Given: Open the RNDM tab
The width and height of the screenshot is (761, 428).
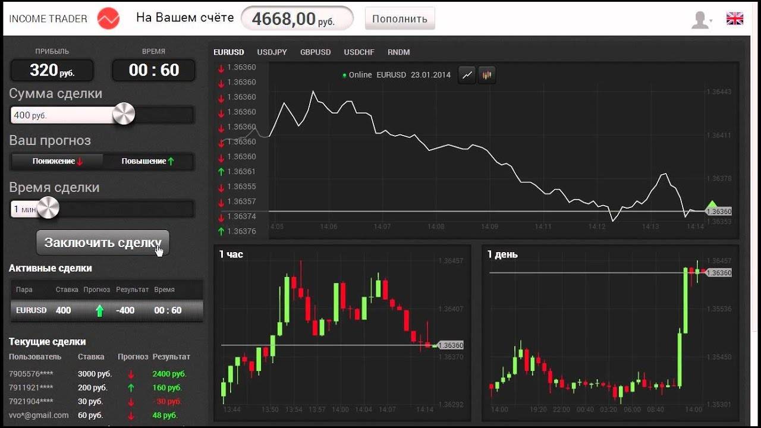Looking at the screenshot, I should pos(399,52).
